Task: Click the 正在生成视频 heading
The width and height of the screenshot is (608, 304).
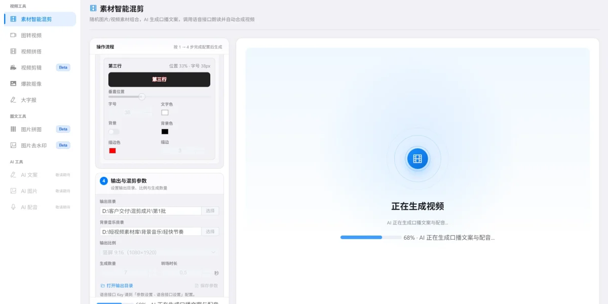Action: coord(417,206)
